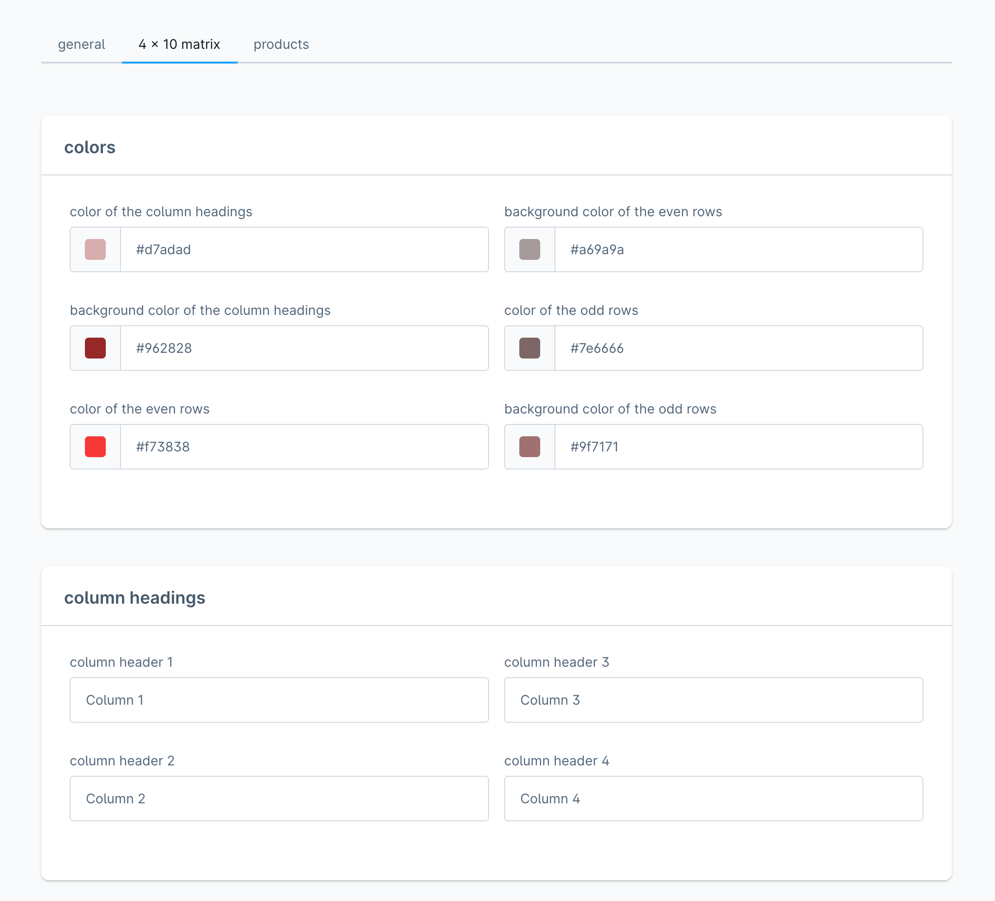Select the background color of even rows swatch
The width and height of the screenshot is (995, 901).
pyautogui.click(x=530, y=249)
